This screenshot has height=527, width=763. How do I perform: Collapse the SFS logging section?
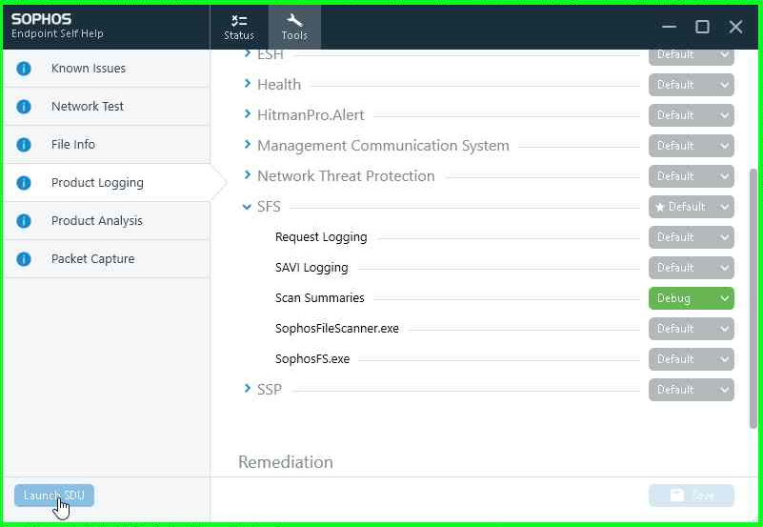point(248,207)
